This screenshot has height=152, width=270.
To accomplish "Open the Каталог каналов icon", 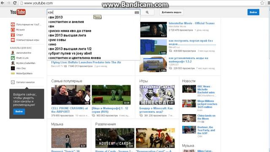I will [x=13, y=82].
